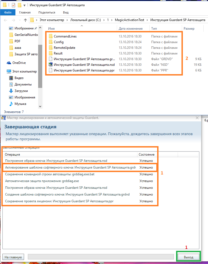Open the Главная ribbon tab
208x264 pixels.
[25, 12]
